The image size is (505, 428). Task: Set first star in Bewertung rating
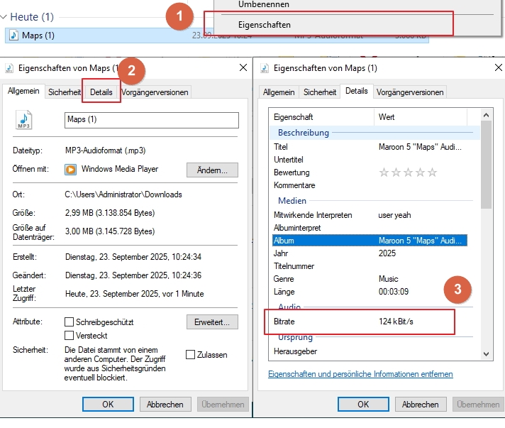384,172
